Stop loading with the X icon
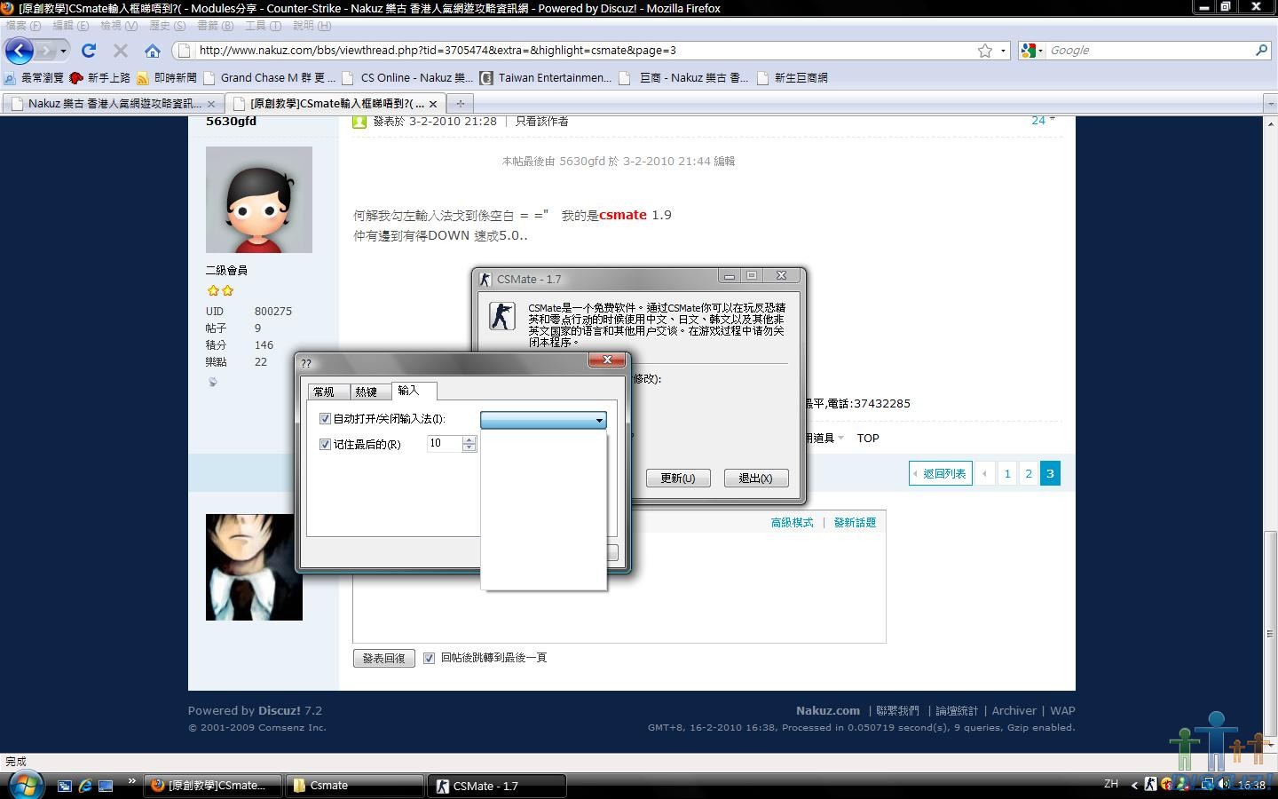This screenshot has width=1278, height=799. [121, 51]
